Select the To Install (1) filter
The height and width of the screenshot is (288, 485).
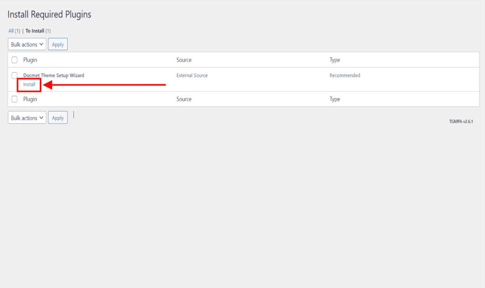[38, 31]
